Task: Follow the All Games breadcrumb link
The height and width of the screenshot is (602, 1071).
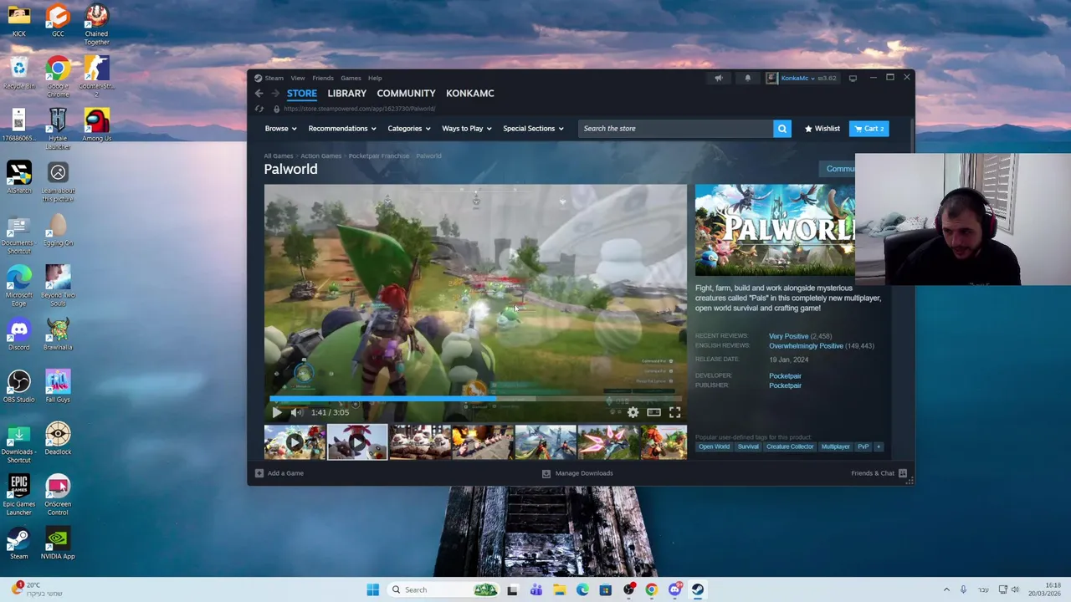Action: [279, 156]
